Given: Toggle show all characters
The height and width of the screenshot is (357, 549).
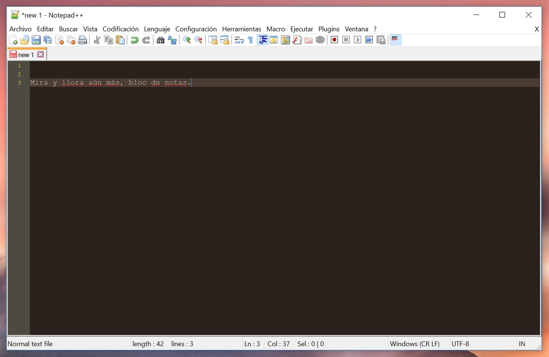Looking at the screenshot, I should point(250,40).
